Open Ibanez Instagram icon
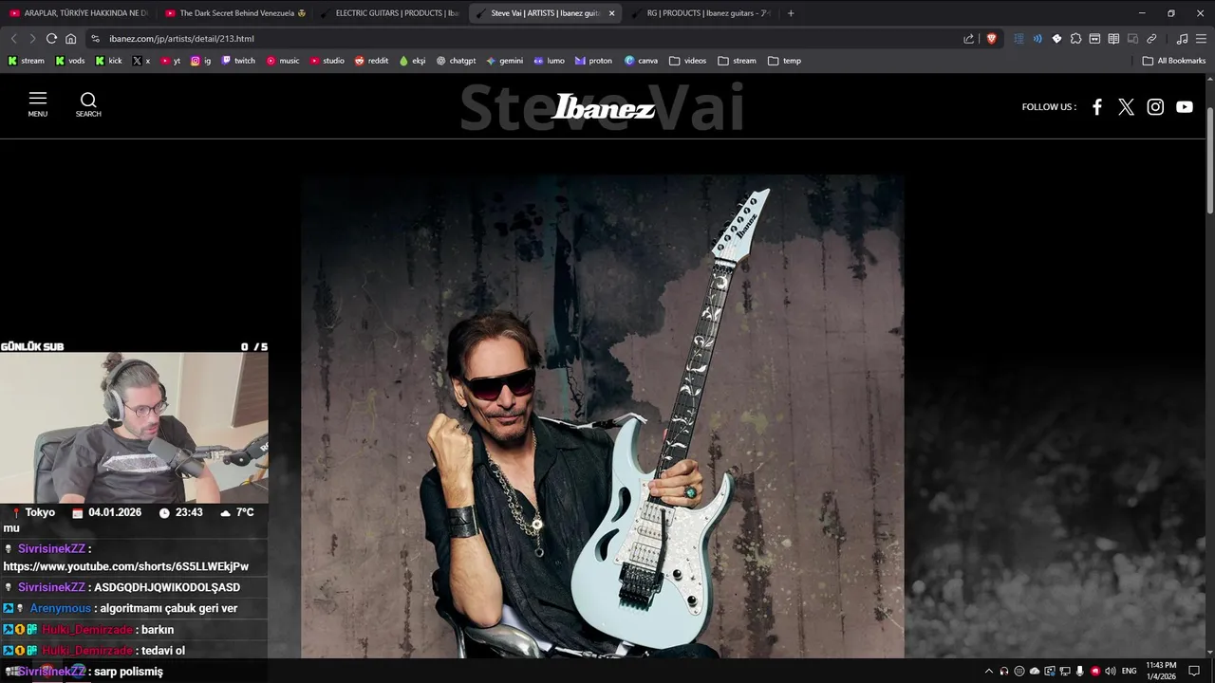 tap(1155, 107)
